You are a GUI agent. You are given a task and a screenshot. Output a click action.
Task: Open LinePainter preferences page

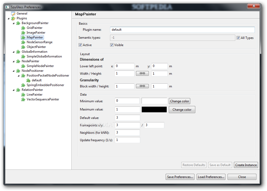[35, 95]
